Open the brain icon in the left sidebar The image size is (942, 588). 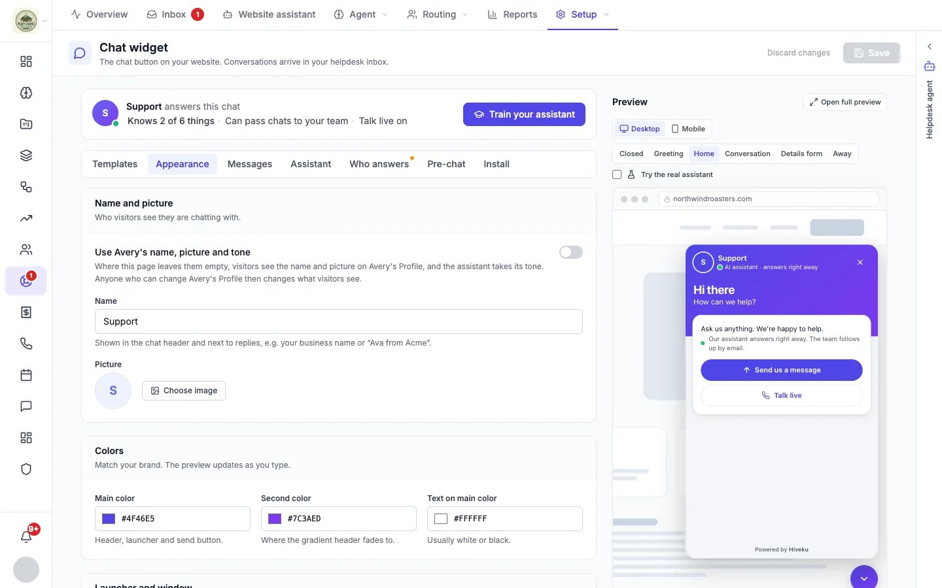(x=26, y=93)
